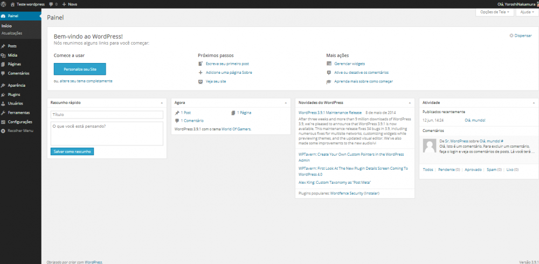Click the WordPress logo in admin bar

coord(4,4)
